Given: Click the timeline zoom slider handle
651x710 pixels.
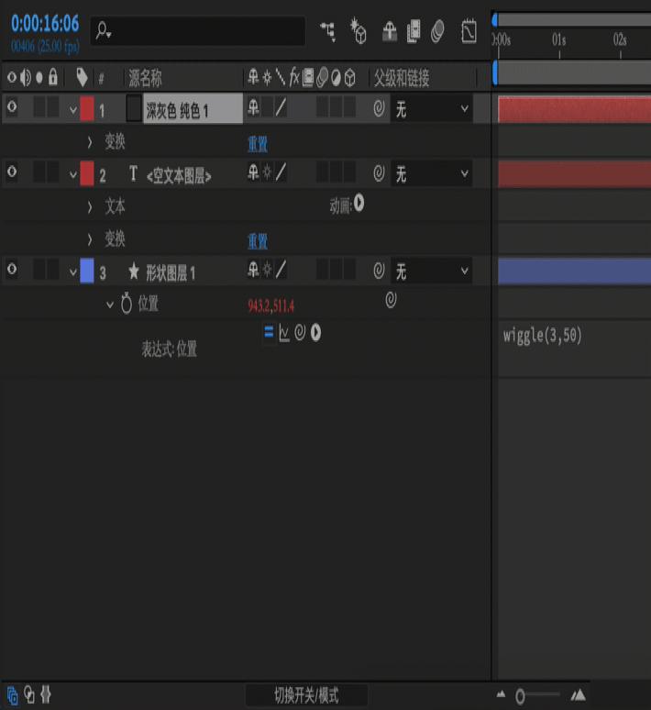Looking at the screenshot, I should (x=520, y=695).
